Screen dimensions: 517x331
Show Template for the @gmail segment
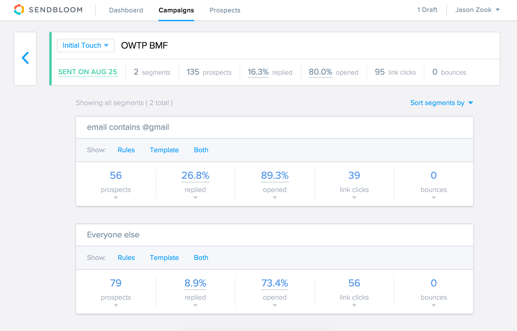tap(164, 150)
